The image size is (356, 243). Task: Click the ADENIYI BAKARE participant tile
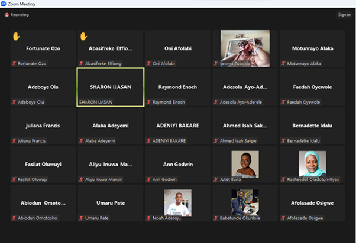coord(177,126)
